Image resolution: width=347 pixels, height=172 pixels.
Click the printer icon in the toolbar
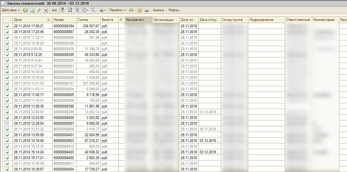(147, 10)
